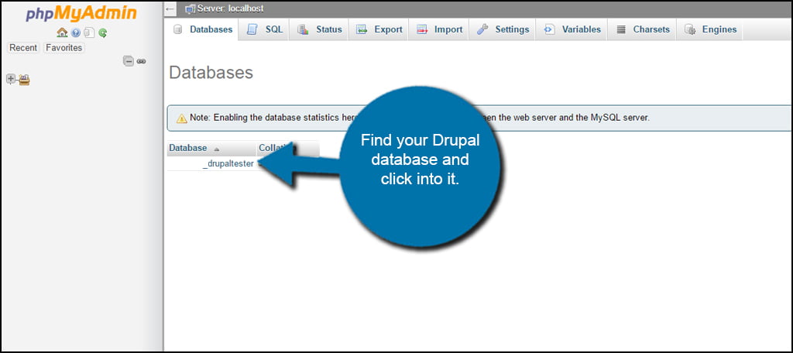Click the Variables tab icon
The image size is (793, 353).
point(549,29)
